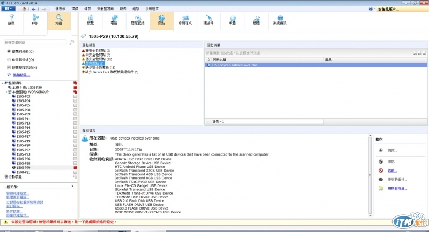
Task: Open the Rules manager (規則管理員...) link
Action: click(397, 188)
